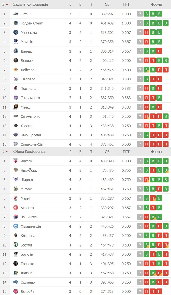Click Chicago's last green В form badge
The image size is (171, 295).
click(165, 161)
